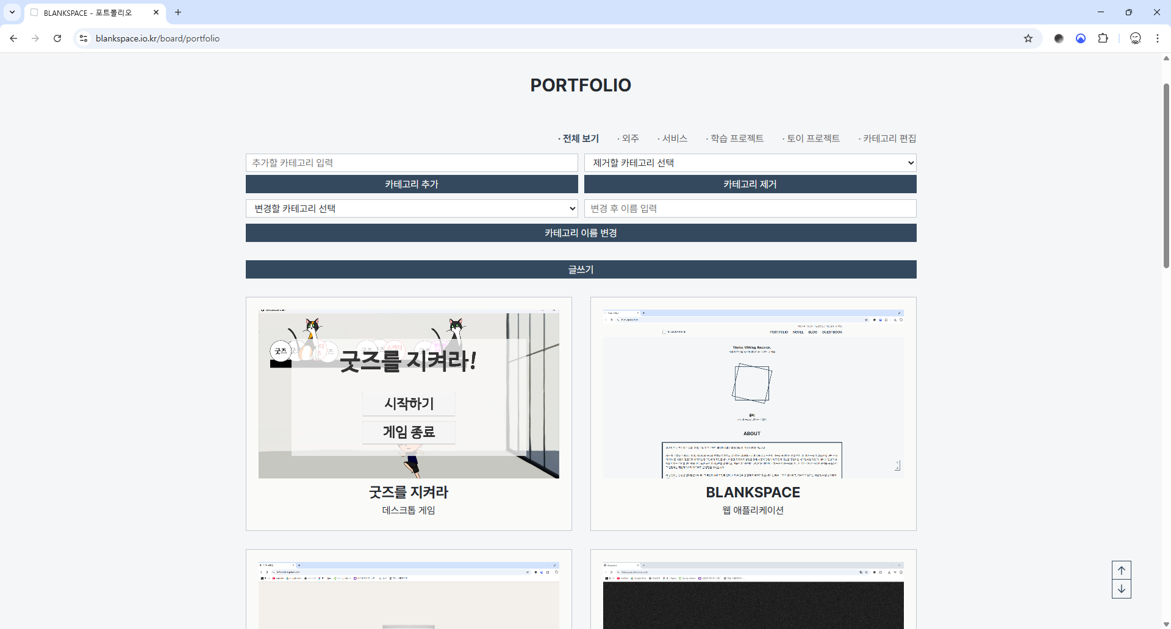Viewport: 1171px width, 629px height.
Task: Click the scroll-to-bottom arrow button
Action: coord(1121,589)
